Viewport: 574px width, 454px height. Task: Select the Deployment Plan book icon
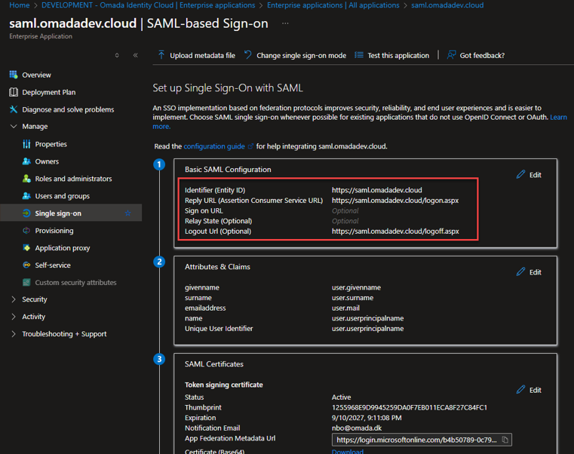coord(14,92)
